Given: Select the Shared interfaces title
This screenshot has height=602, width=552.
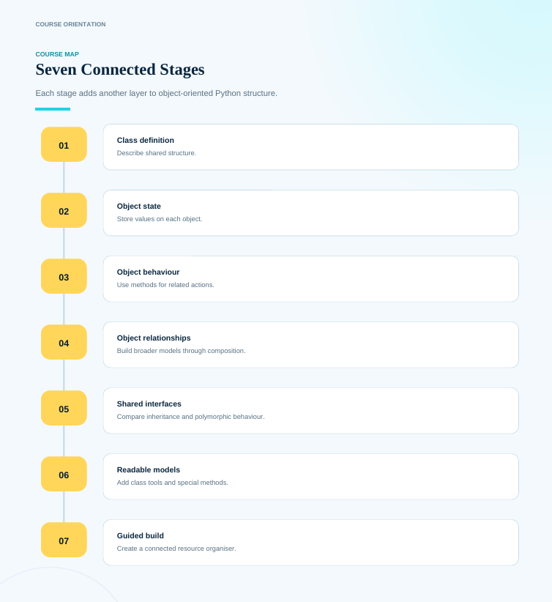Looking at the screenshot, I should click(149, 404).
